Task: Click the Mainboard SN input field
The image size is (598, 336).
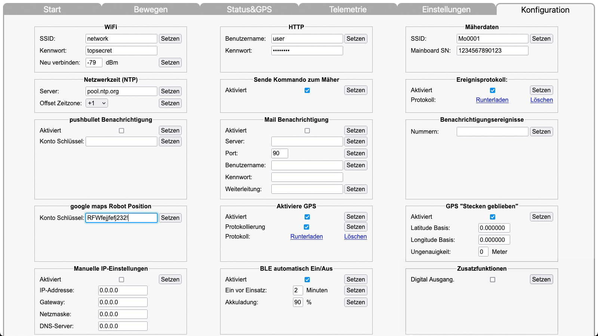Action: pos(492,51)
